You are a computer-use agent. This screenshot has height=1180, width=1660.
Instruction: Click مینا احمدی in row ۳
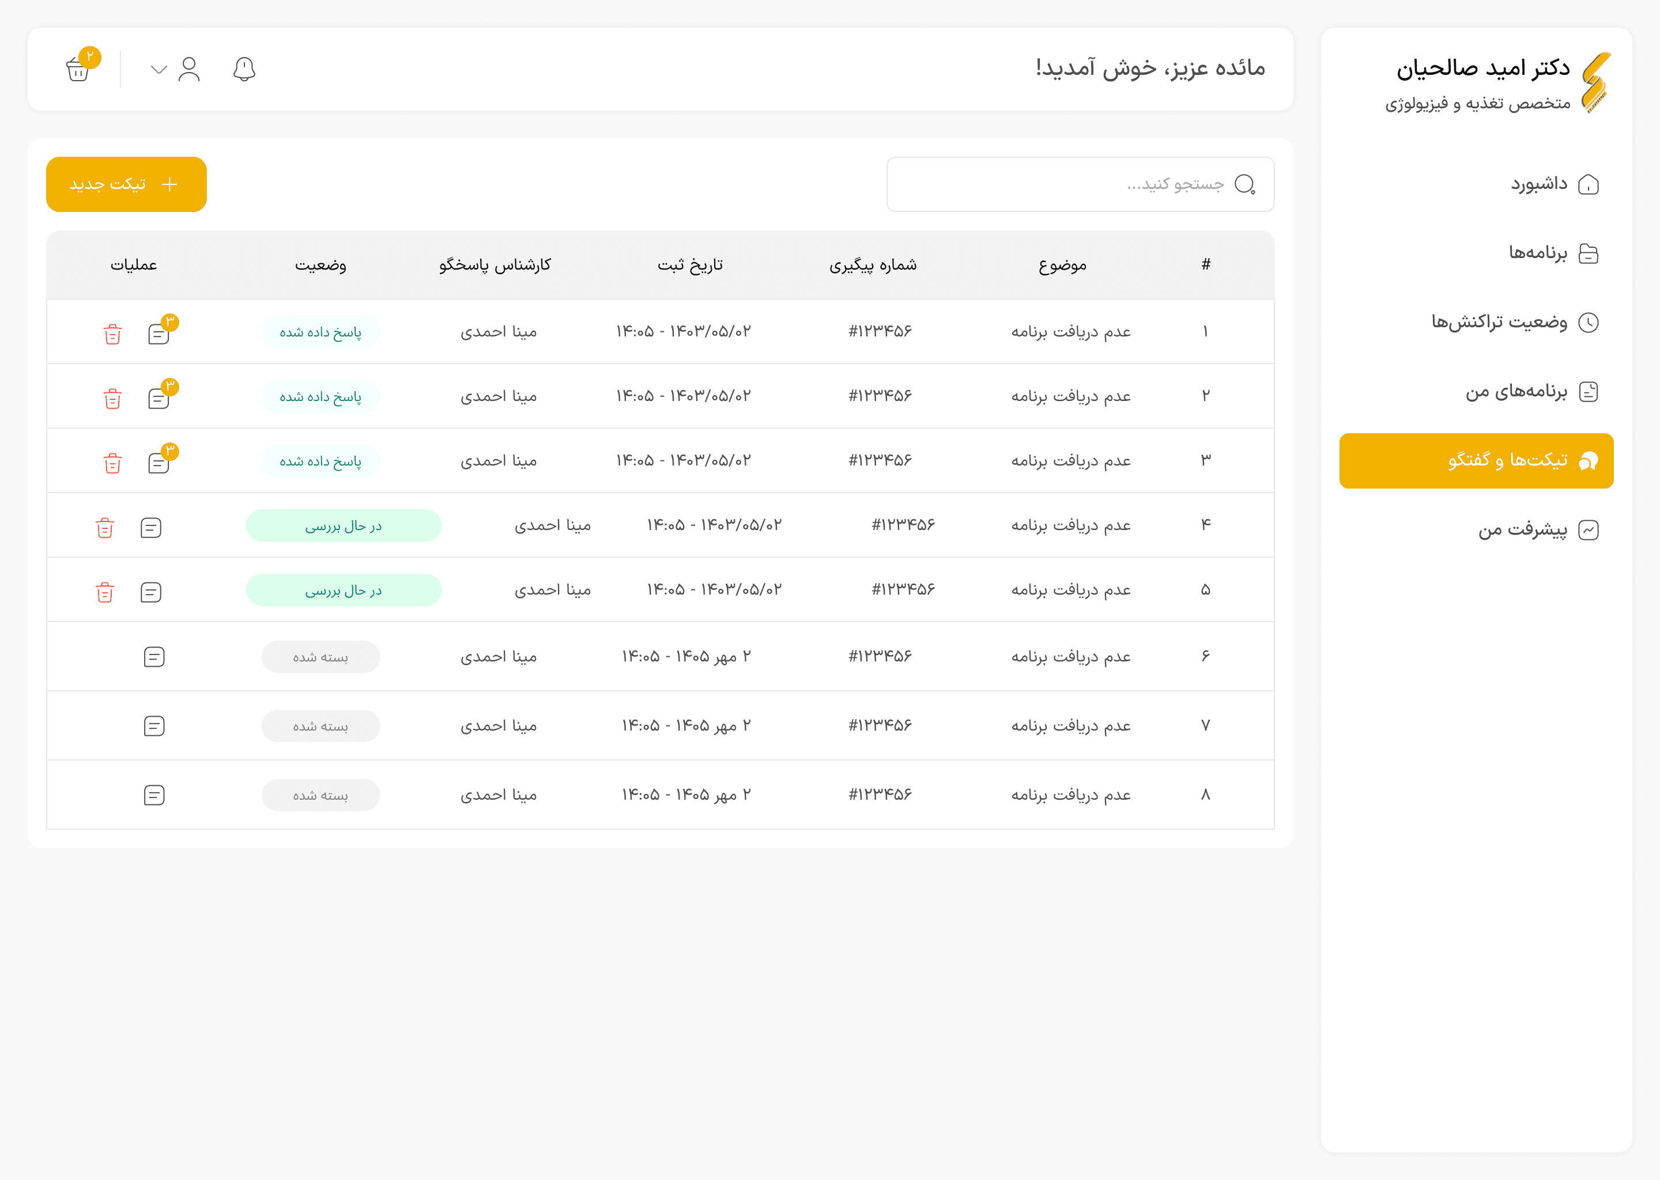499,461
